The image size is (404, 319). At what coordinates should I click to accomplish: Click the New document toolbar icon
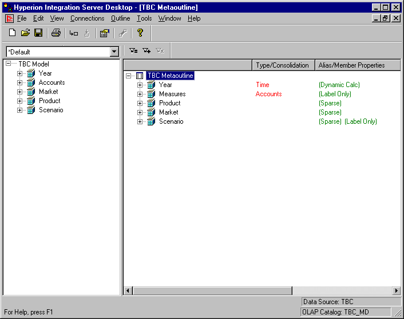coord(12,33)
